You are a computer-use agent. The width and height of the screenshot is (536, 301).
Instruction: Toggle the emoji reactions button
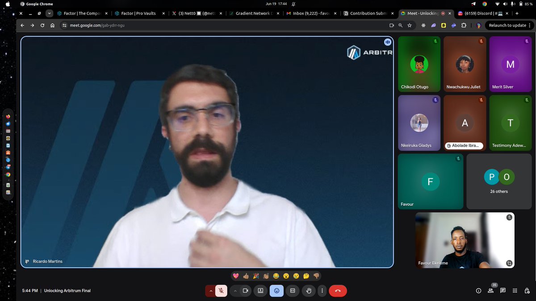point(276,291)
